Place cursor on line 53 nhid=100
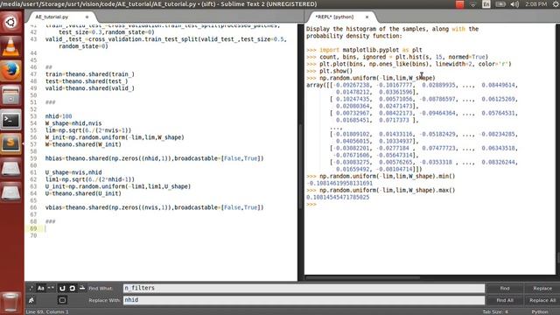Image resolution: width=560 pixels, height=315 pixels. [59, 116]
